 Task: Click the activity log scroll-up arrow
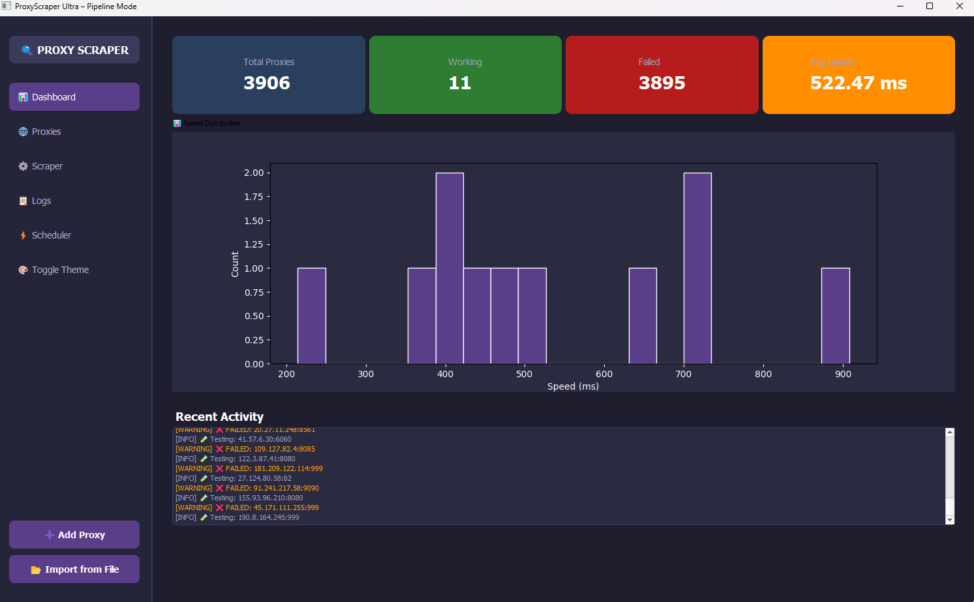950,432
